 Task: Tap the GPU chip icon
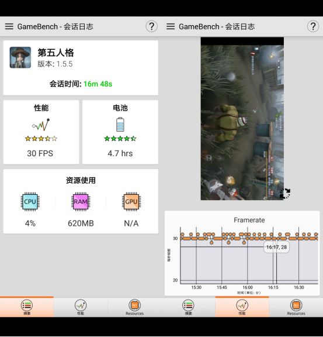(x=131, y=201)
